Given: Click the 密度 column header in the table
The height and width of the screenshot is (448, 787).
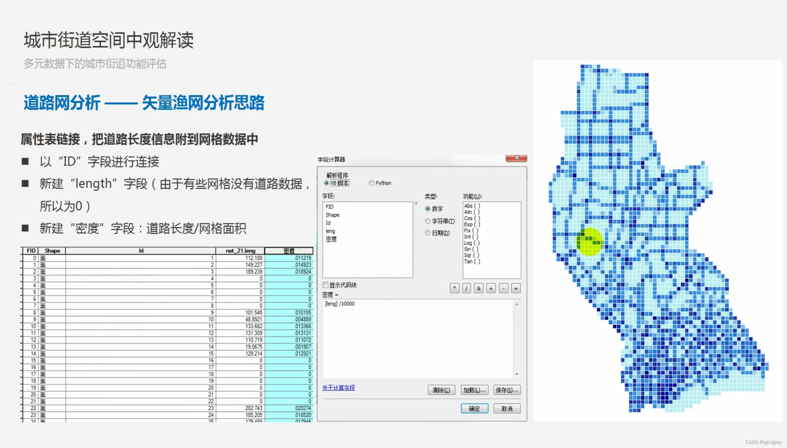Looking at the screenshot, I should coord(289,251).
